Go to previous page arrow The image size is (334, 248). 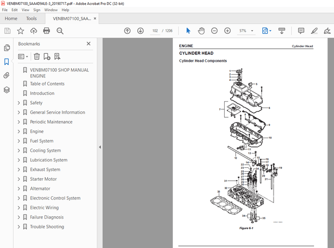coord(127,31)
